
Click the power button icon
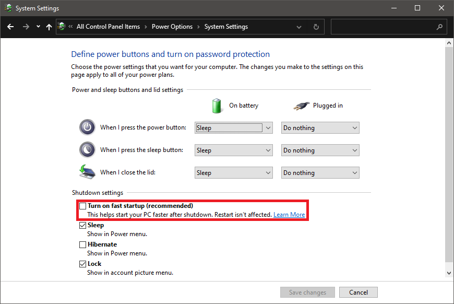tap(87, 127)
